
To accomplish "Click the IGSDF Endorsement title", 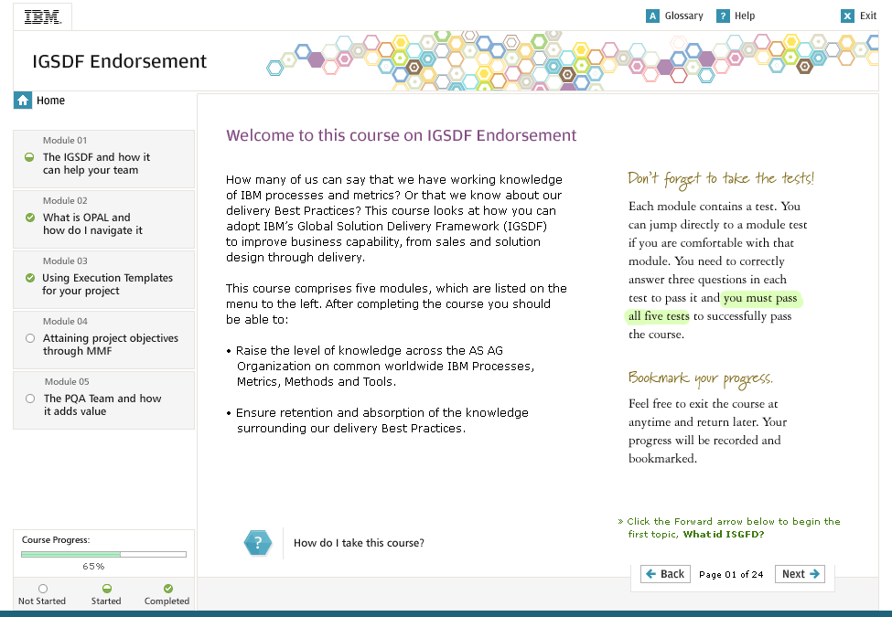I will (120, 61).
